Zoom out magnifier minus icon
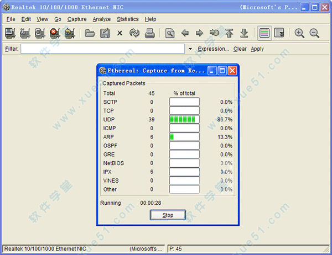Image resolution: width=332 pixels, height=255 pixels. point(314,33)
